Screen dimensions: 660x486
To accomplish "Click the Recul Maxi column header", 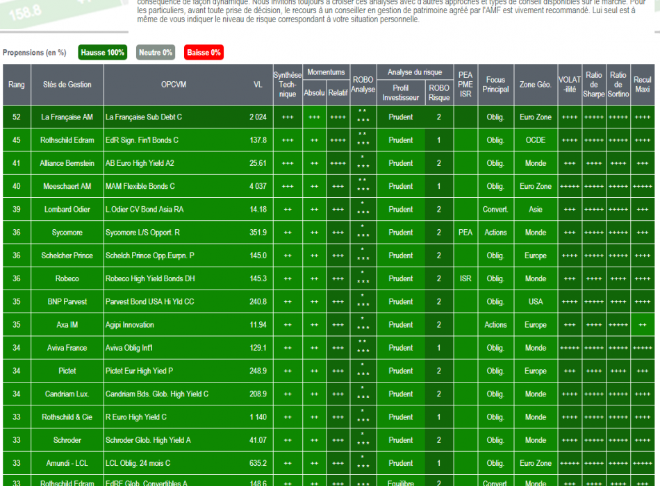I will coord(643,85).
